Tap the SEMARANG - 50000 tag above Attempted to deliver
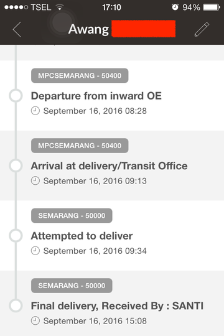224x336 pixels. pos(72,215)
